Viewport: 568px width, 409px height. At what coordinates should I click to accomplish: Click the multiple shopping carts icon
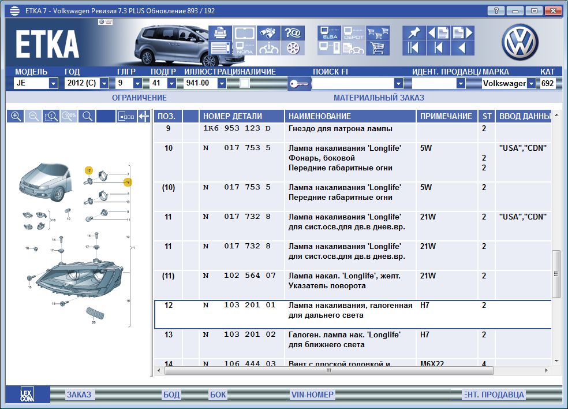coord(378,33)
